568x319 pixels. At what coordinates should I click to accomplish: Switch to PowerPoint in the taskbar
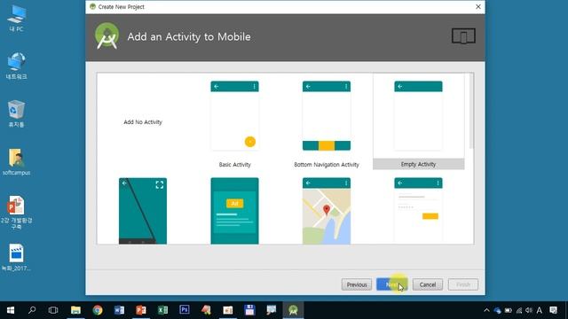click(141, 310)
